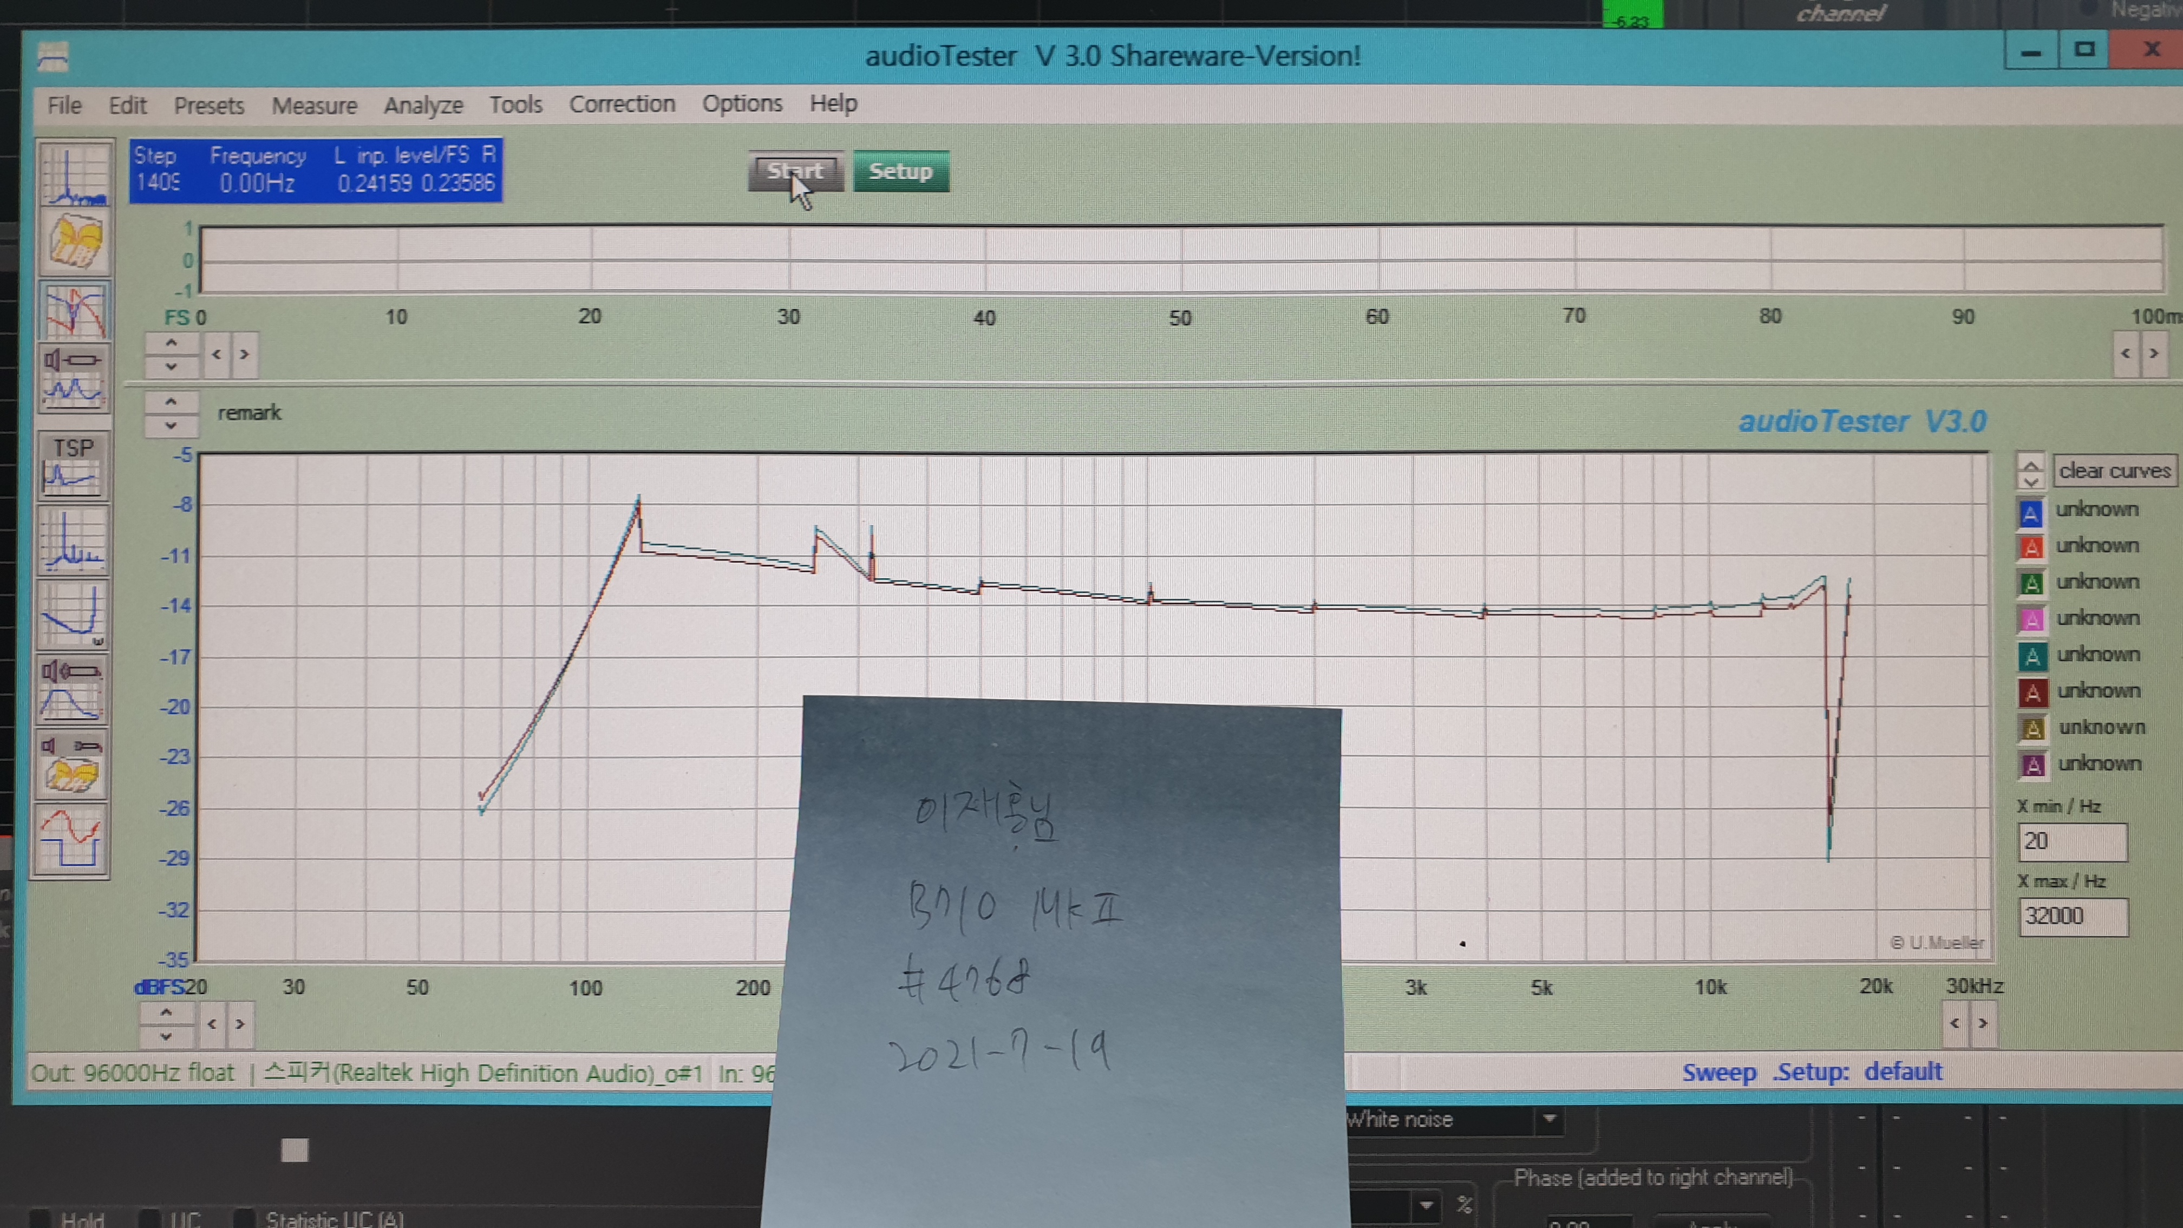Click the distortion curve tool icon
This screenshot has width=2183, height=1228.
(x=73, y=613)
